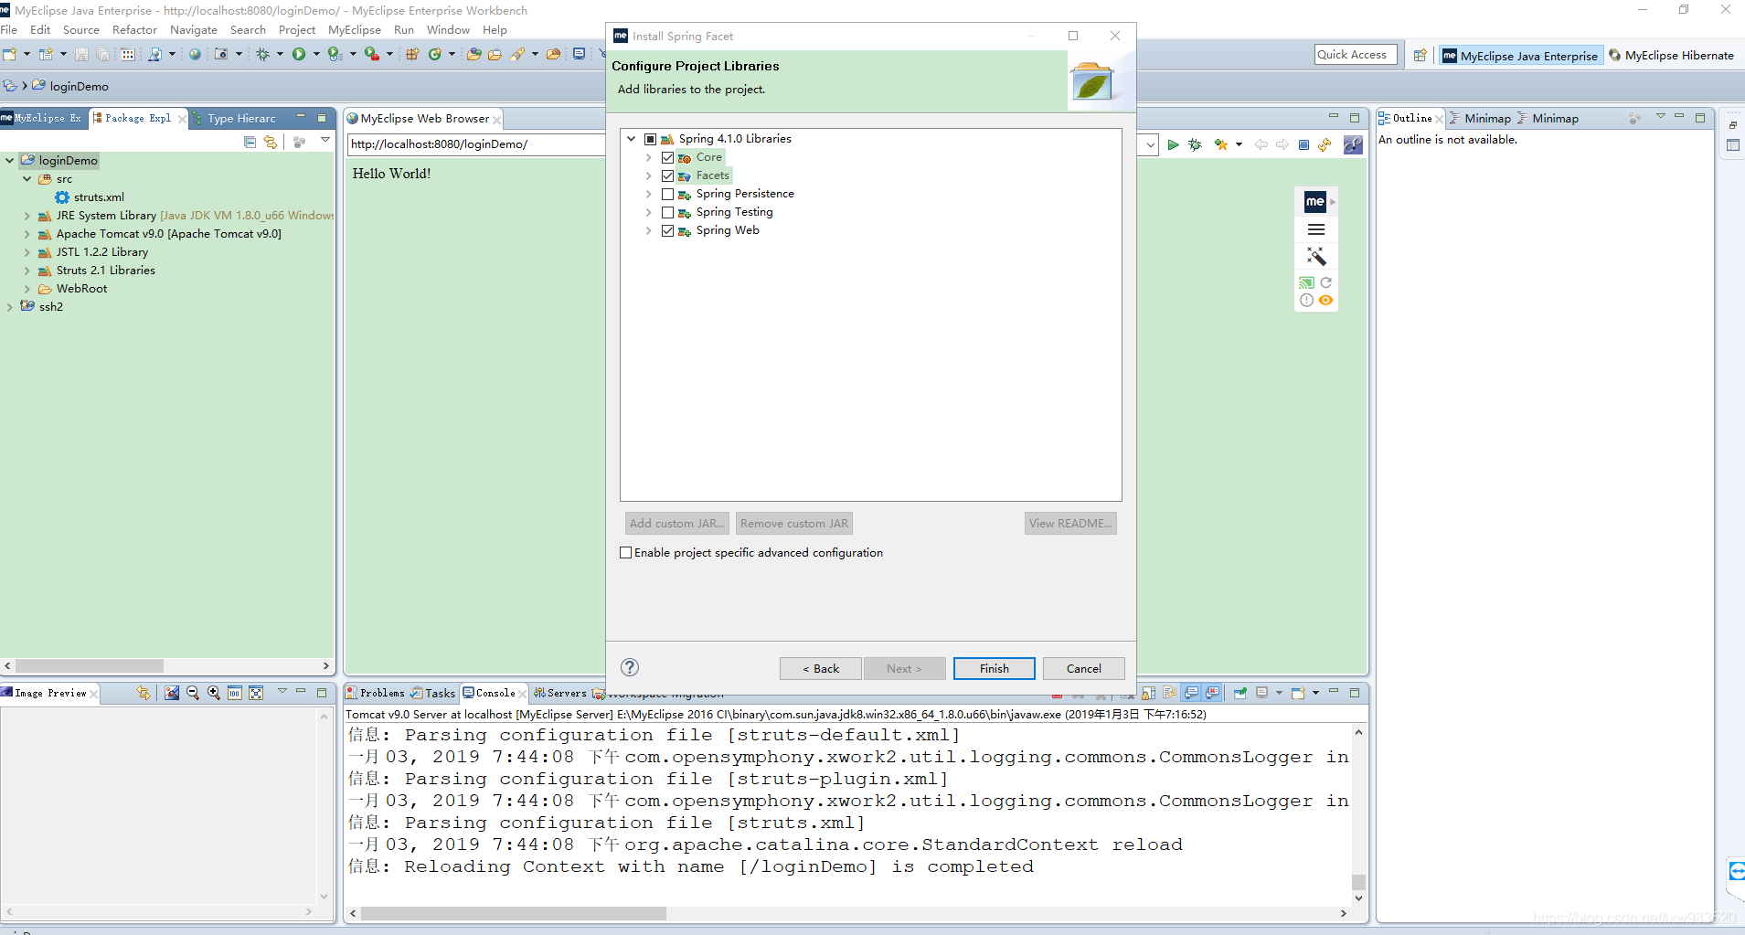
Task: Check the Spring Persistence checkbox
Action: click(667, 194)
